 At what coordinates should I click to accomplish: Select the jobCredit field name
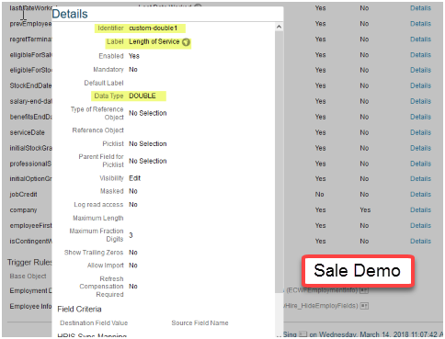23,195
